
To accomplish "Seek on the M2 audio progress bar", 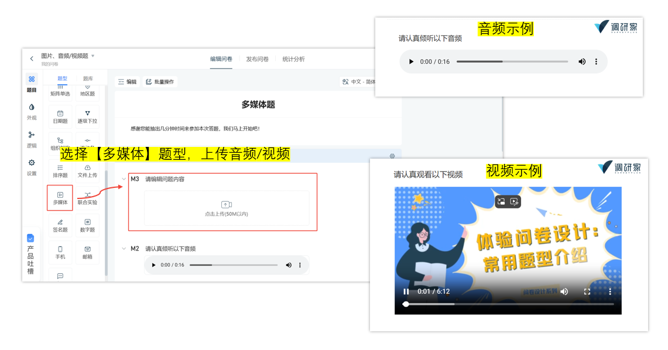I will tap(234, 265).
